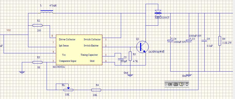Grab the language bar dotted handle
Screen dimensions: 235x99
166,84
